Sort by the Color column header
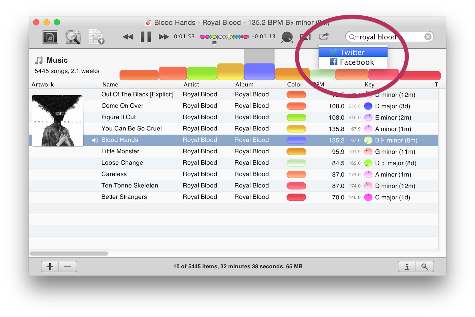The image size is (475, 317). tap(295, 85)
